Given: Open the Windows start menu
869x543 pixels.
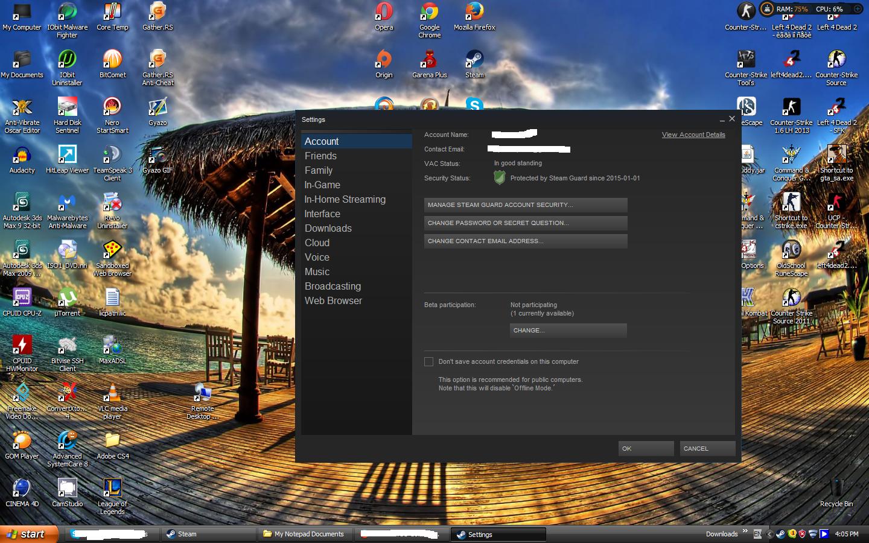Looking at the screenshot, I should (x=29, y=534).
